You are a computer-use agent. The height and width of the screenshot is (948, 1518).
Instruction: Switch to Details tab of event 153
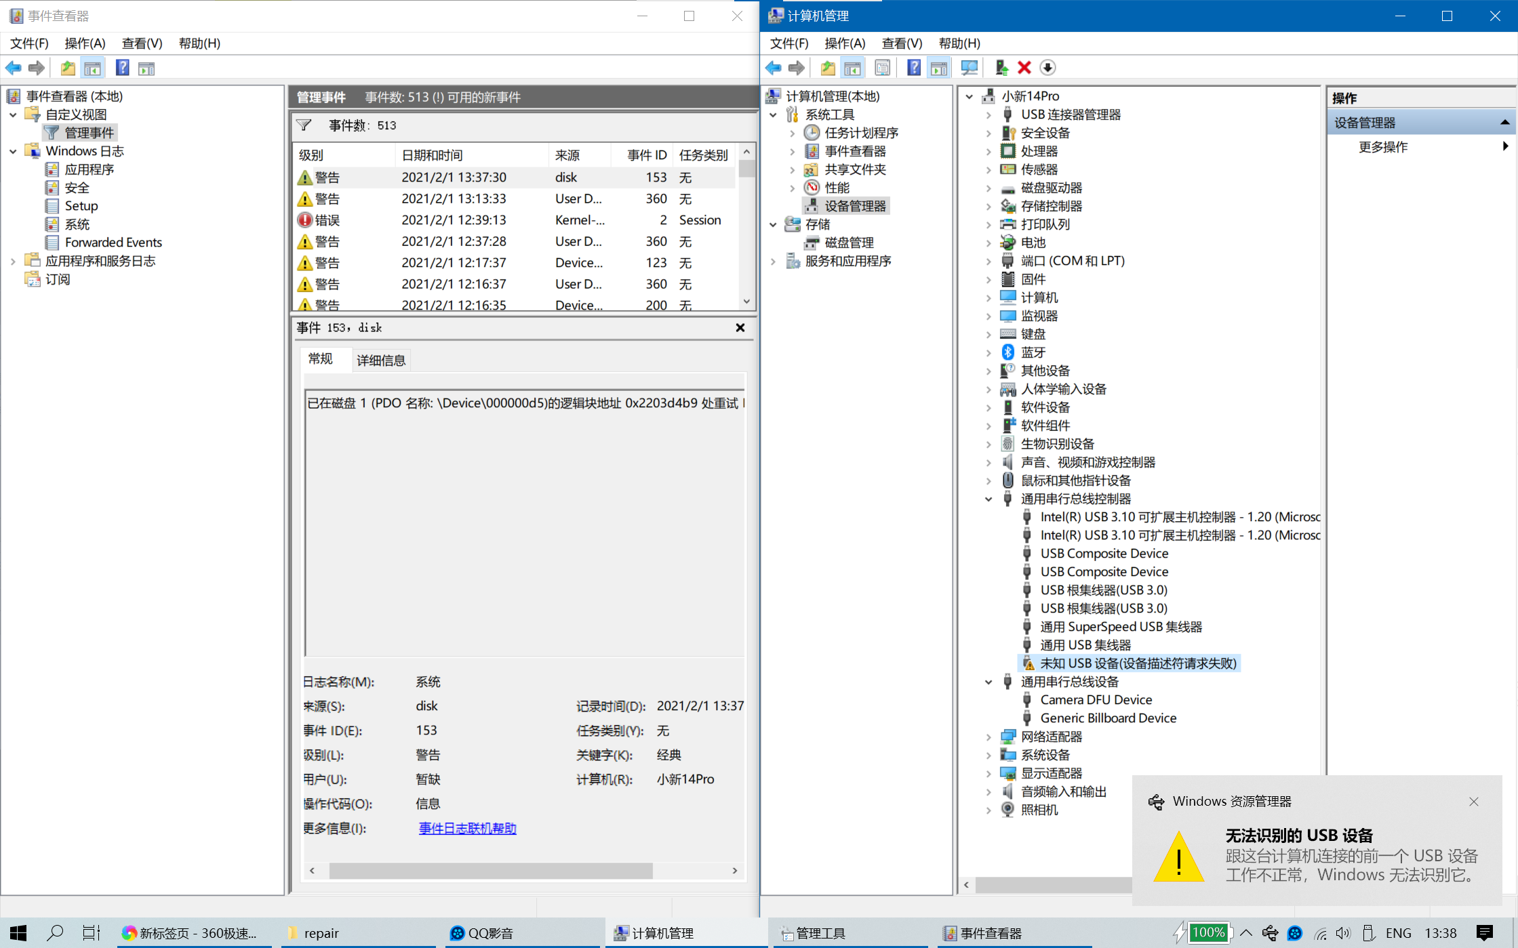tap(381, 360)
